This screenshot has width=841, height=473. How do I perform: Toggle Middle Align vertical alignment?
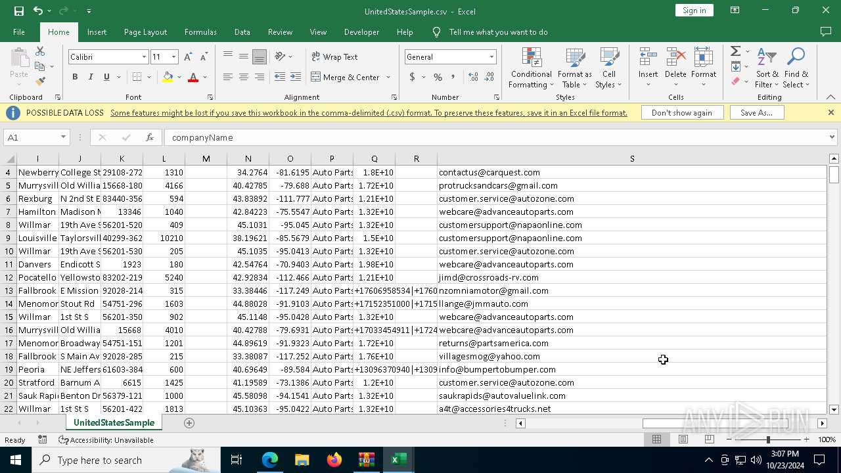(x=244, y=56)
